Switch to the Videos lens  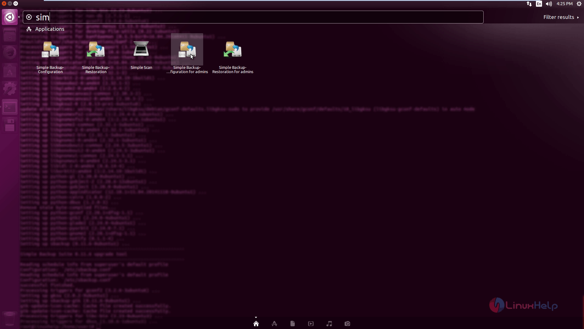311,324
